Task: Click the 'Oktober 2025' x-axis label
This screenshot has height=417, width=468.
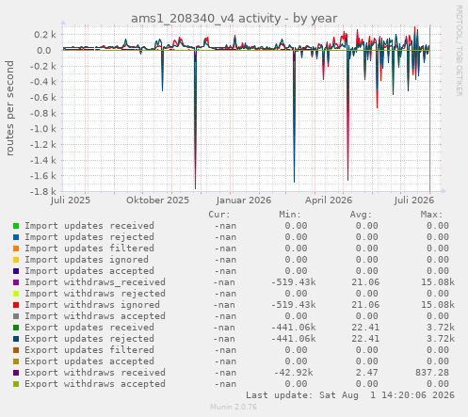Action: click(x=157, y=200)
